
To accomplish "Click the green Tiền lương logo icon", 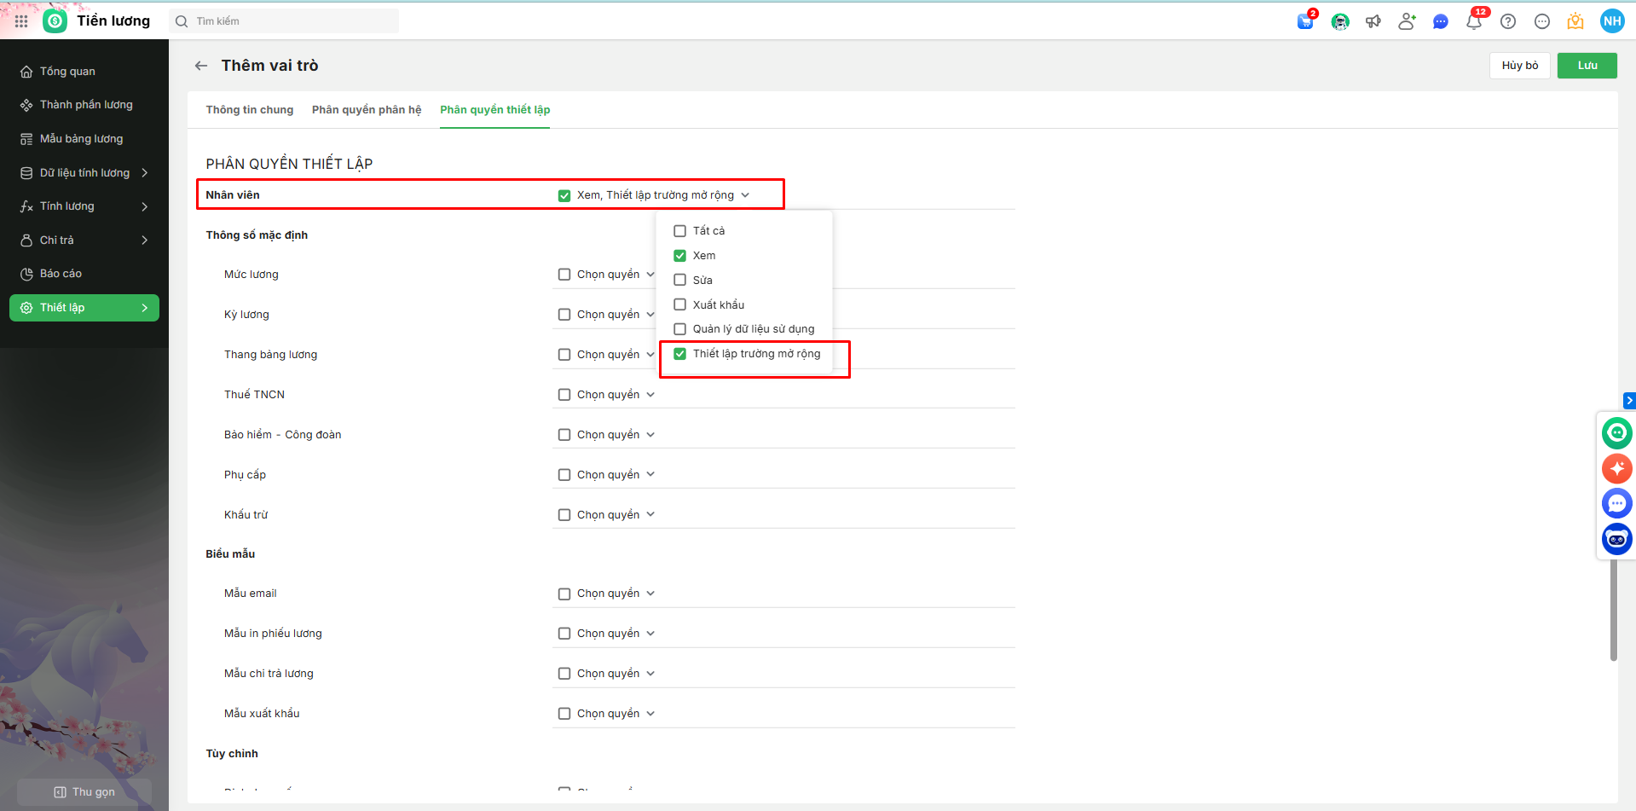I will (x=55, y=21).
